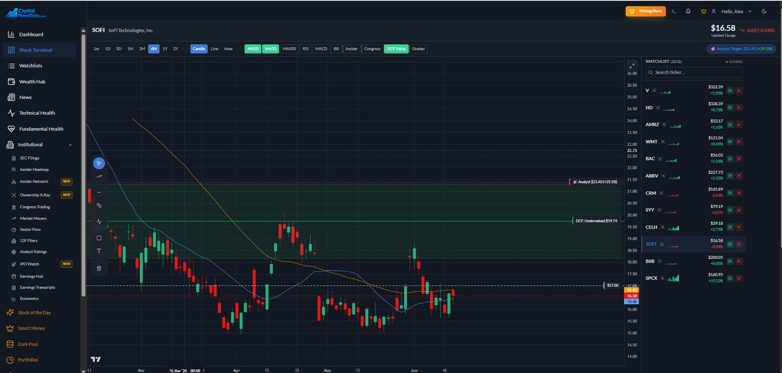The image size is (782, 373).
Task: Switch chart to 3M timeframe
Action: [x=141, y=49]
